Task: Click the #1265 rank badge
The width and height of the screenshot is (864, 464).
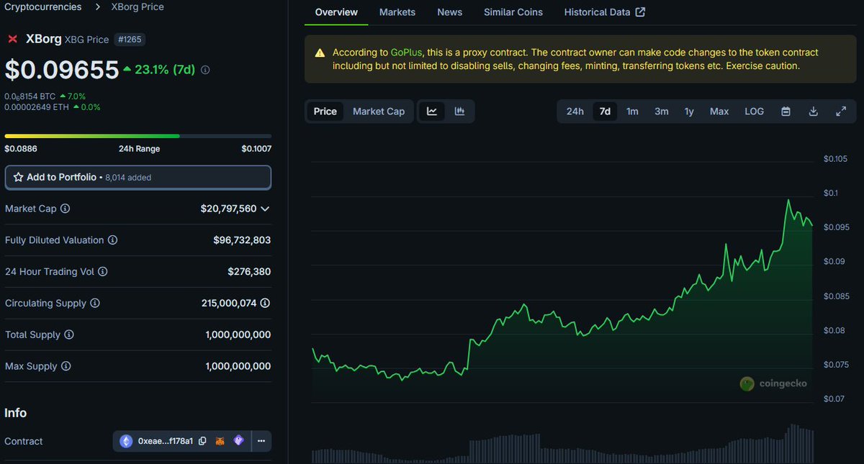Action: tap(131, 40)
